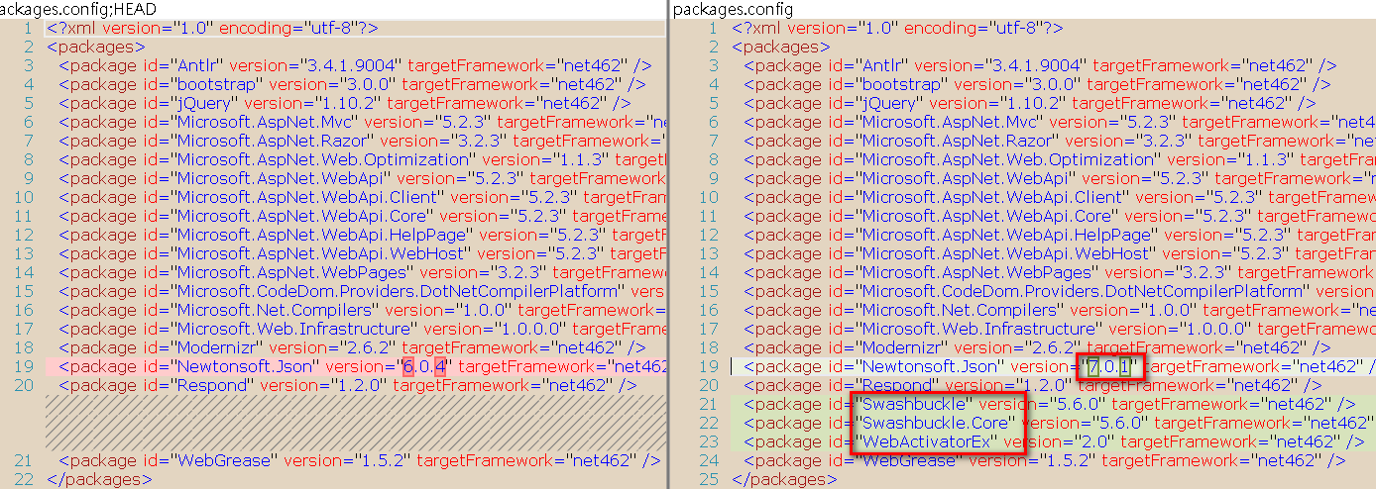1376x489 pixels.
Task: Click version "6.0.4" in the left pane
Action: [426, 367]
